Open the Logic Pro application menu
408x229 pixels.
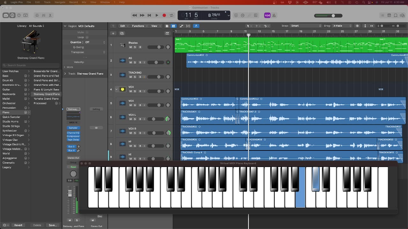point(17,2)
